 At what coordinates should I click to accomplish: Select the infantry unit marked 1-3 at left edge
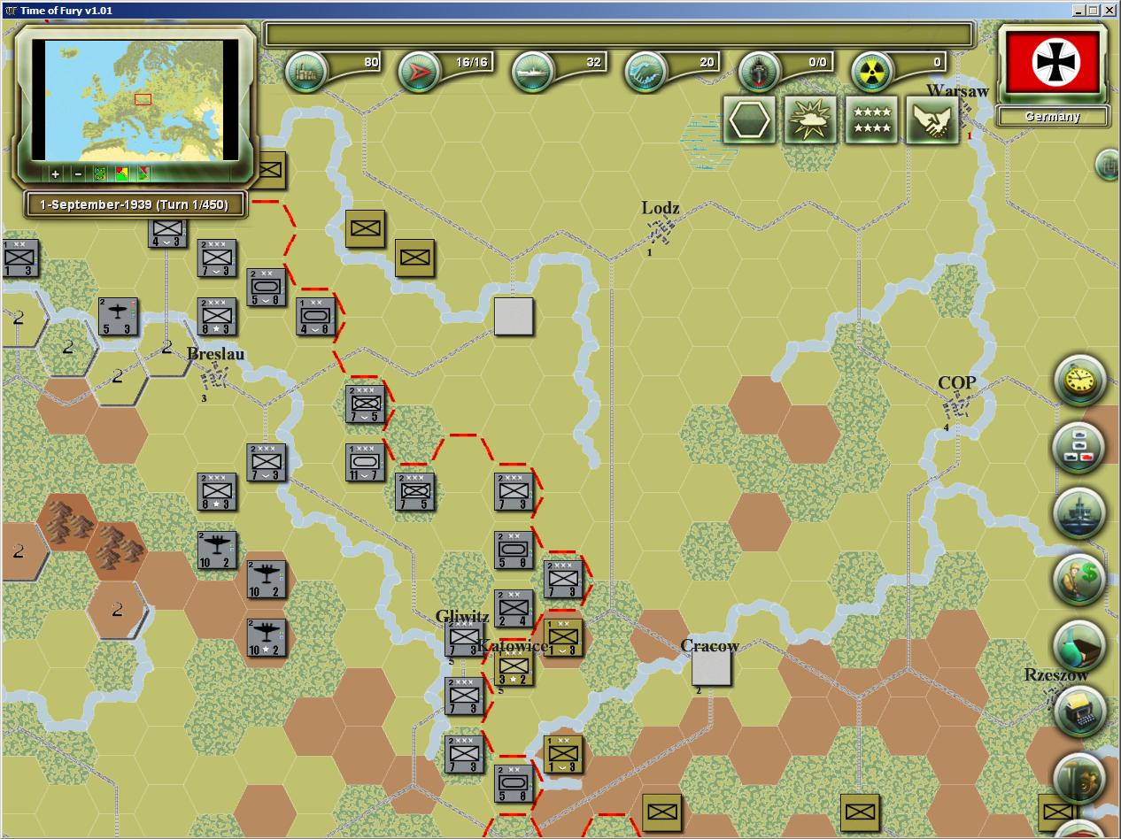pyautogui.click(x=19, y=258)
